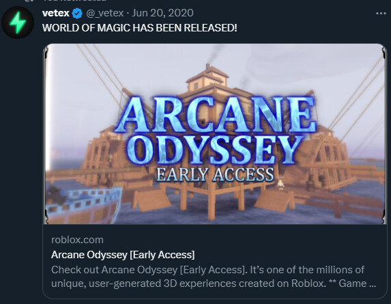Click the ellipsis ending the card description
391x304 pixels.
[x=373, y=284]
